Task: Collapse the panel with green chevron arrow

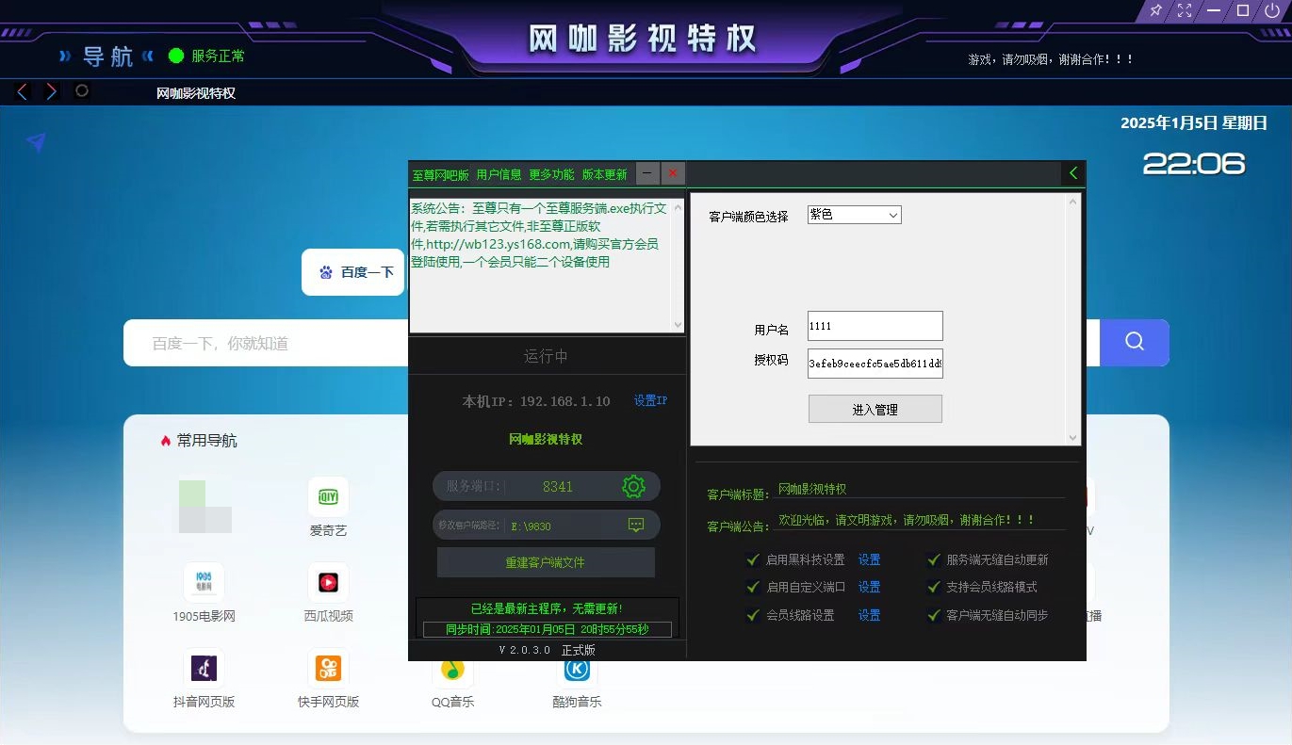Action: point(1072,173)
